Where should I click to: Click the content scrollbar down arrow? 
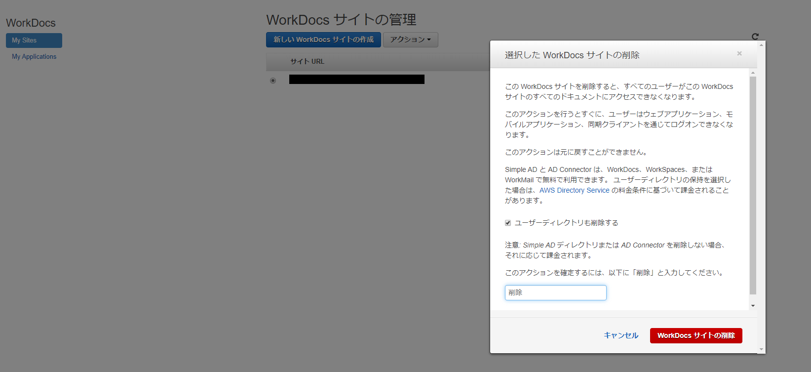point(753,306)
